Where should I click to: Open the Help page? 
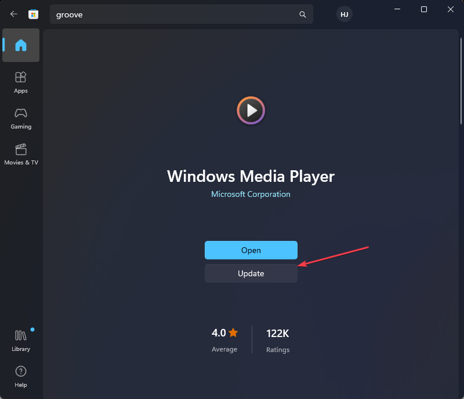coord(21,376)
